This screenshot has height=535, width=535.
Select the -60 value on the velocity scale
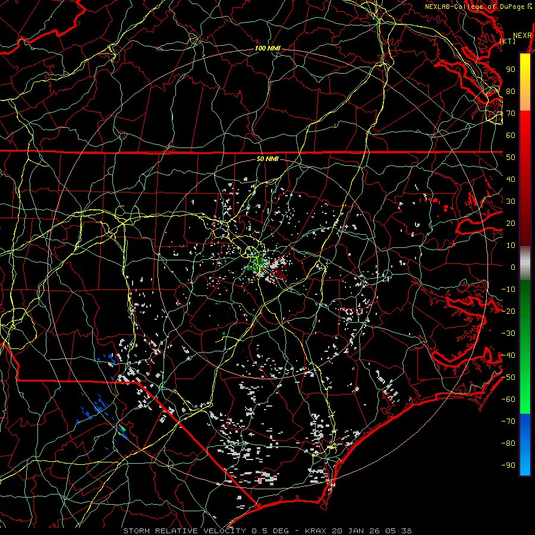[508, 399]
